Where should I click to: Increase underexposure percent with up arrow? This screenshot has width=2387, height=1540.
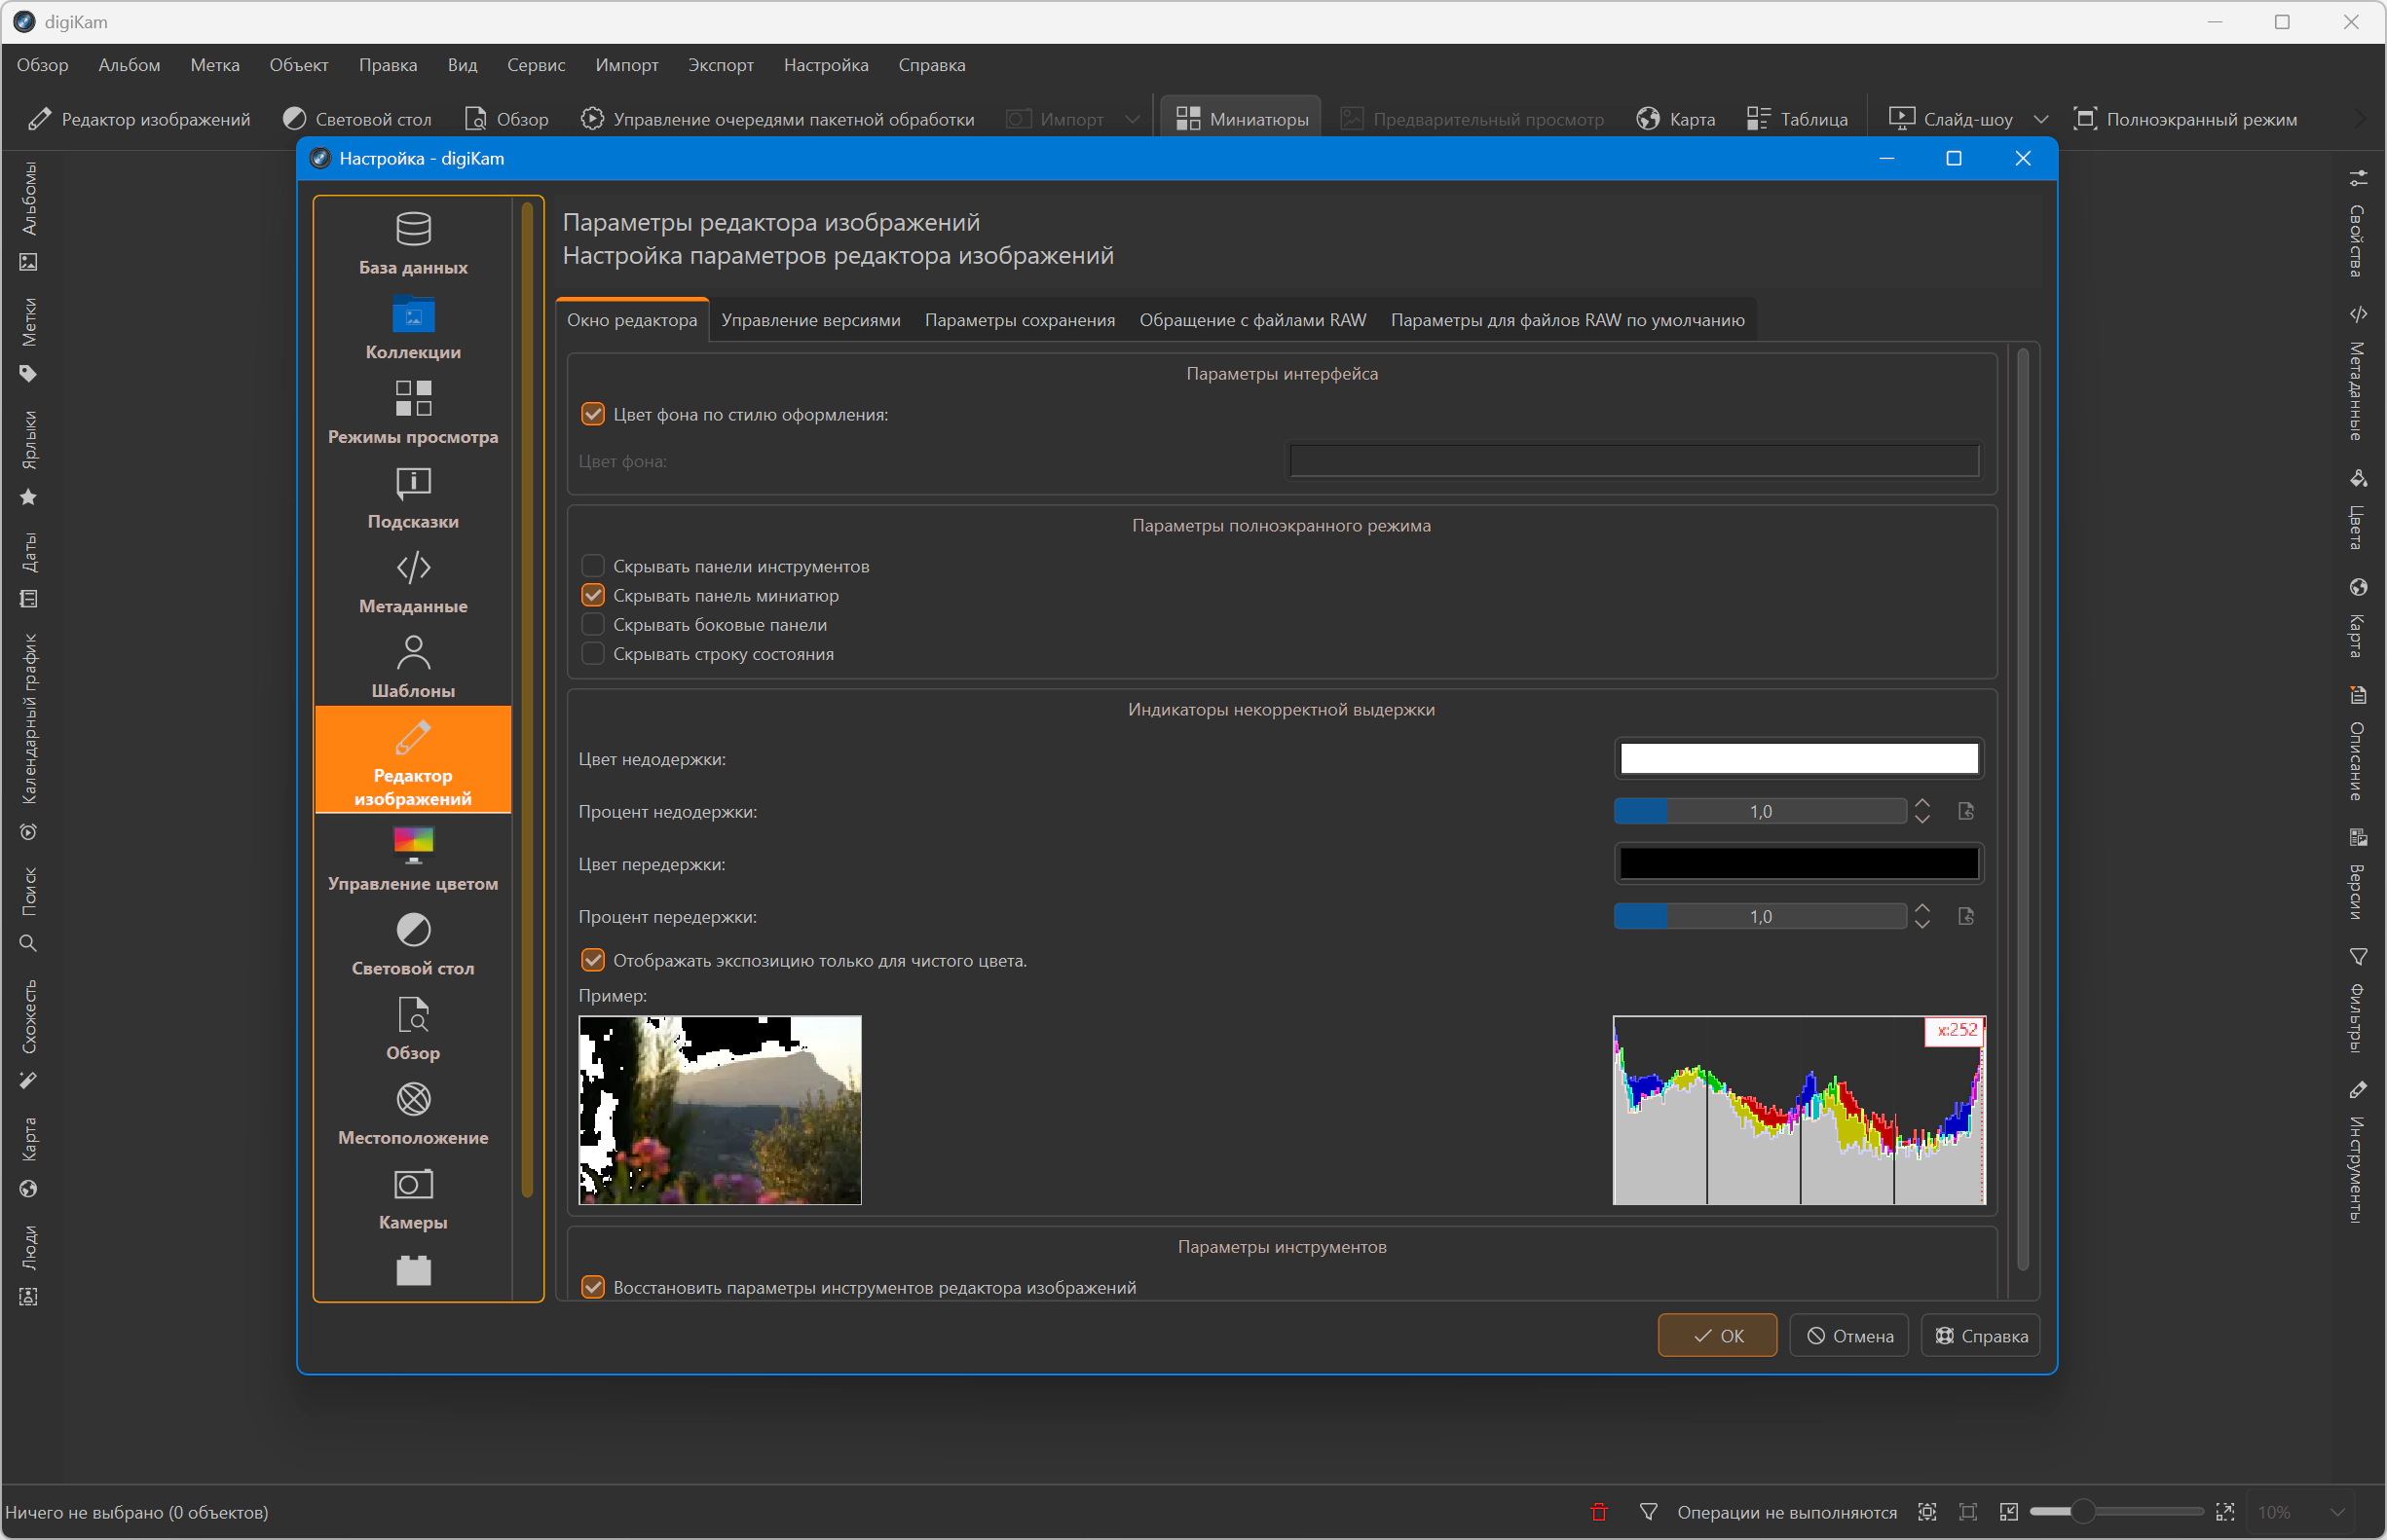(1921, 803)
